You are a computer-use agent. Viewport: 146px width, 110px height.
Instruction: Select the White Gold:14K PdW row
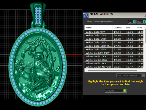[114, 67]
